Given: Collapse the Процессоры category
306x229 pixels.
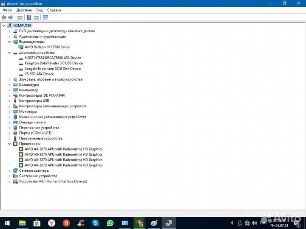Looking at the screenshot, I should tap(9, 144).
